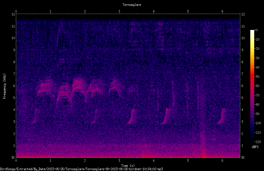The width and height of the screenshot is (264, 171).
Task: Click the "-120" color scale label
Action: [x=258, y=142]
